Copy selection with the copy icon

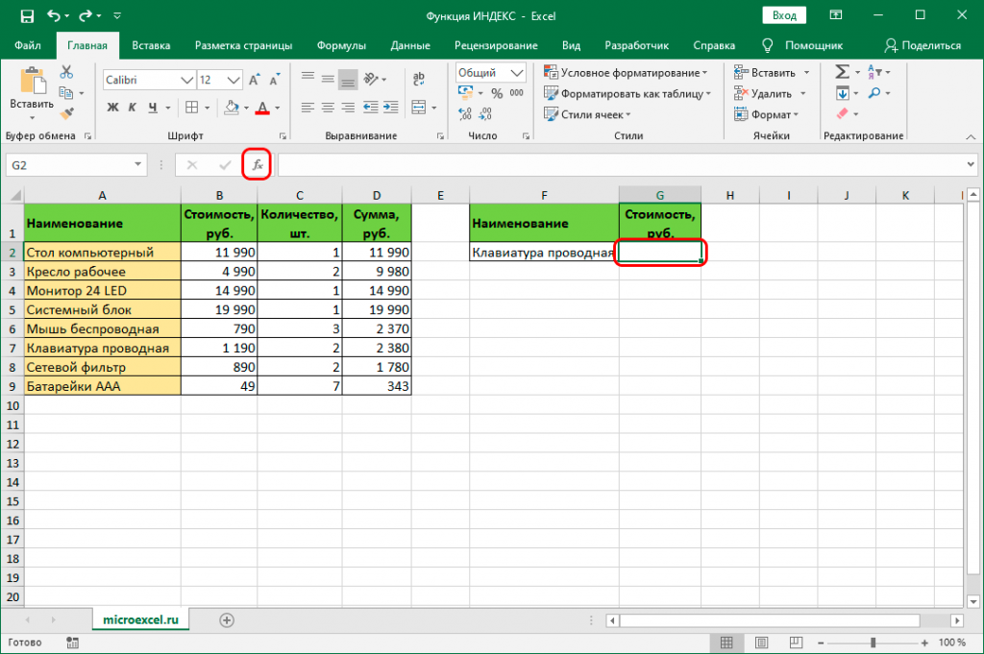click(x=66, y=93)
